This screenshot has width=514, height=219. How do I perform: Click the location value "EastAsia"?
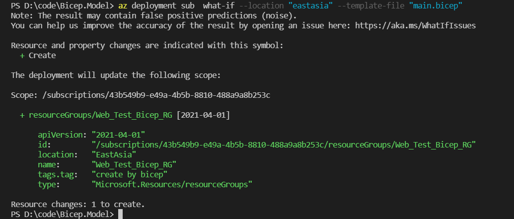pyautogui.click(x=114, y=154)
